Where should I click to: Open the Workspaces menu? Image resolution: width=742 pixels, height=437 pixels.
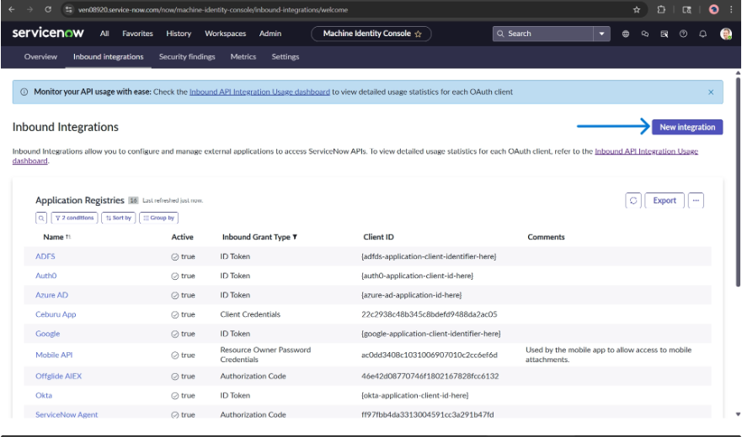click(x=225, y=34)
